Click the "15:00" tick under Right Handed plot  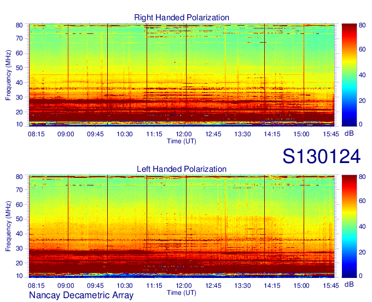coord(301,134)
